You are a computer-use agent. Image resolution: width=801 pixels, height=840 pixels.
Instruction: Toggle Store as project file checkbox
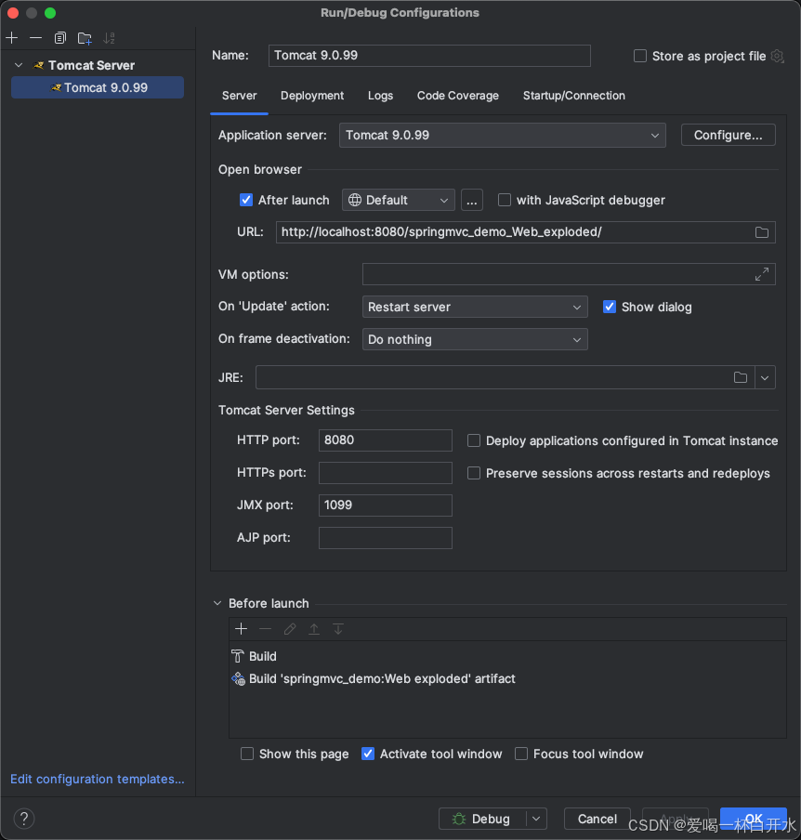click(639, 56)
